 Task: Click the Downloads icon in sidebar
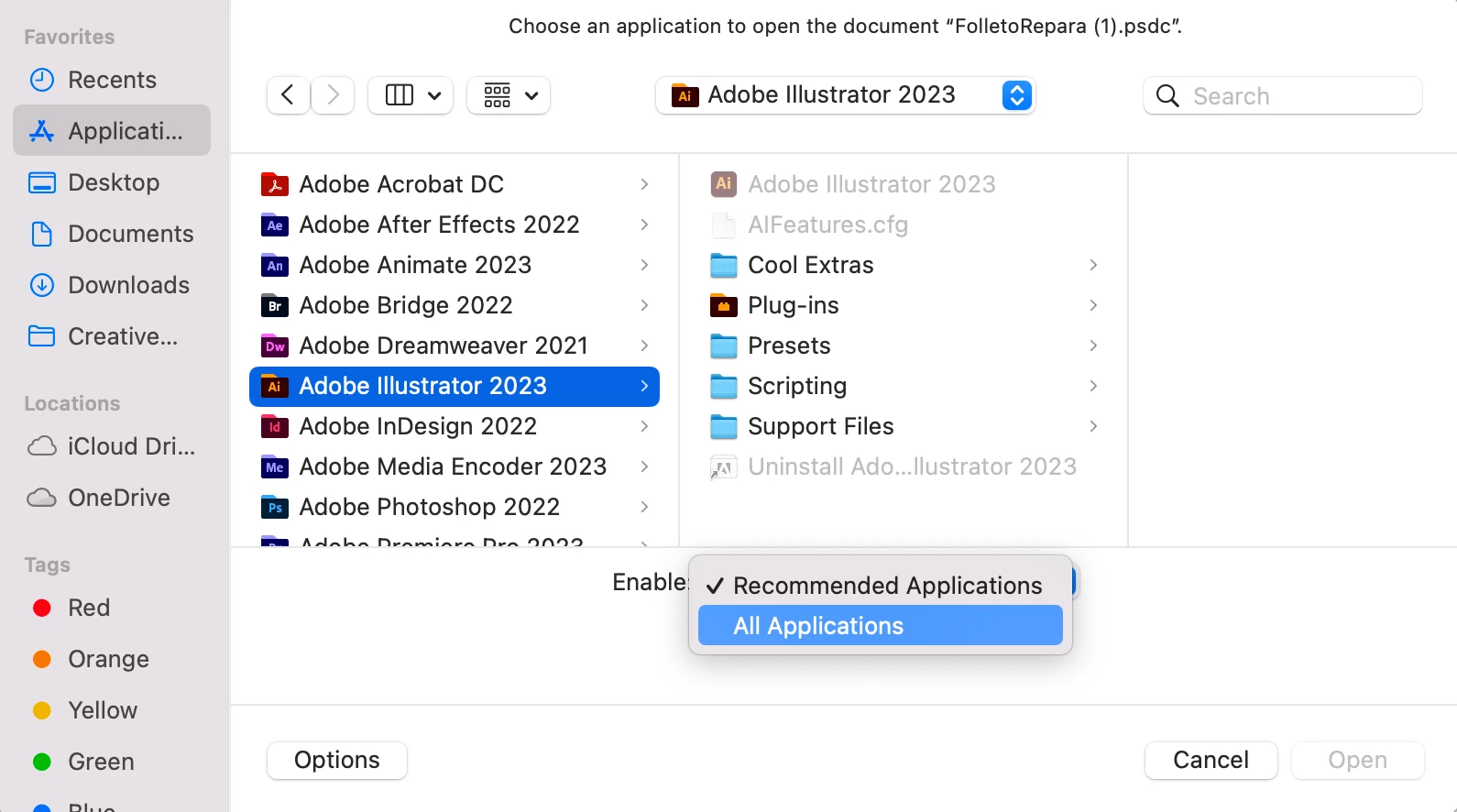[42, 285]
